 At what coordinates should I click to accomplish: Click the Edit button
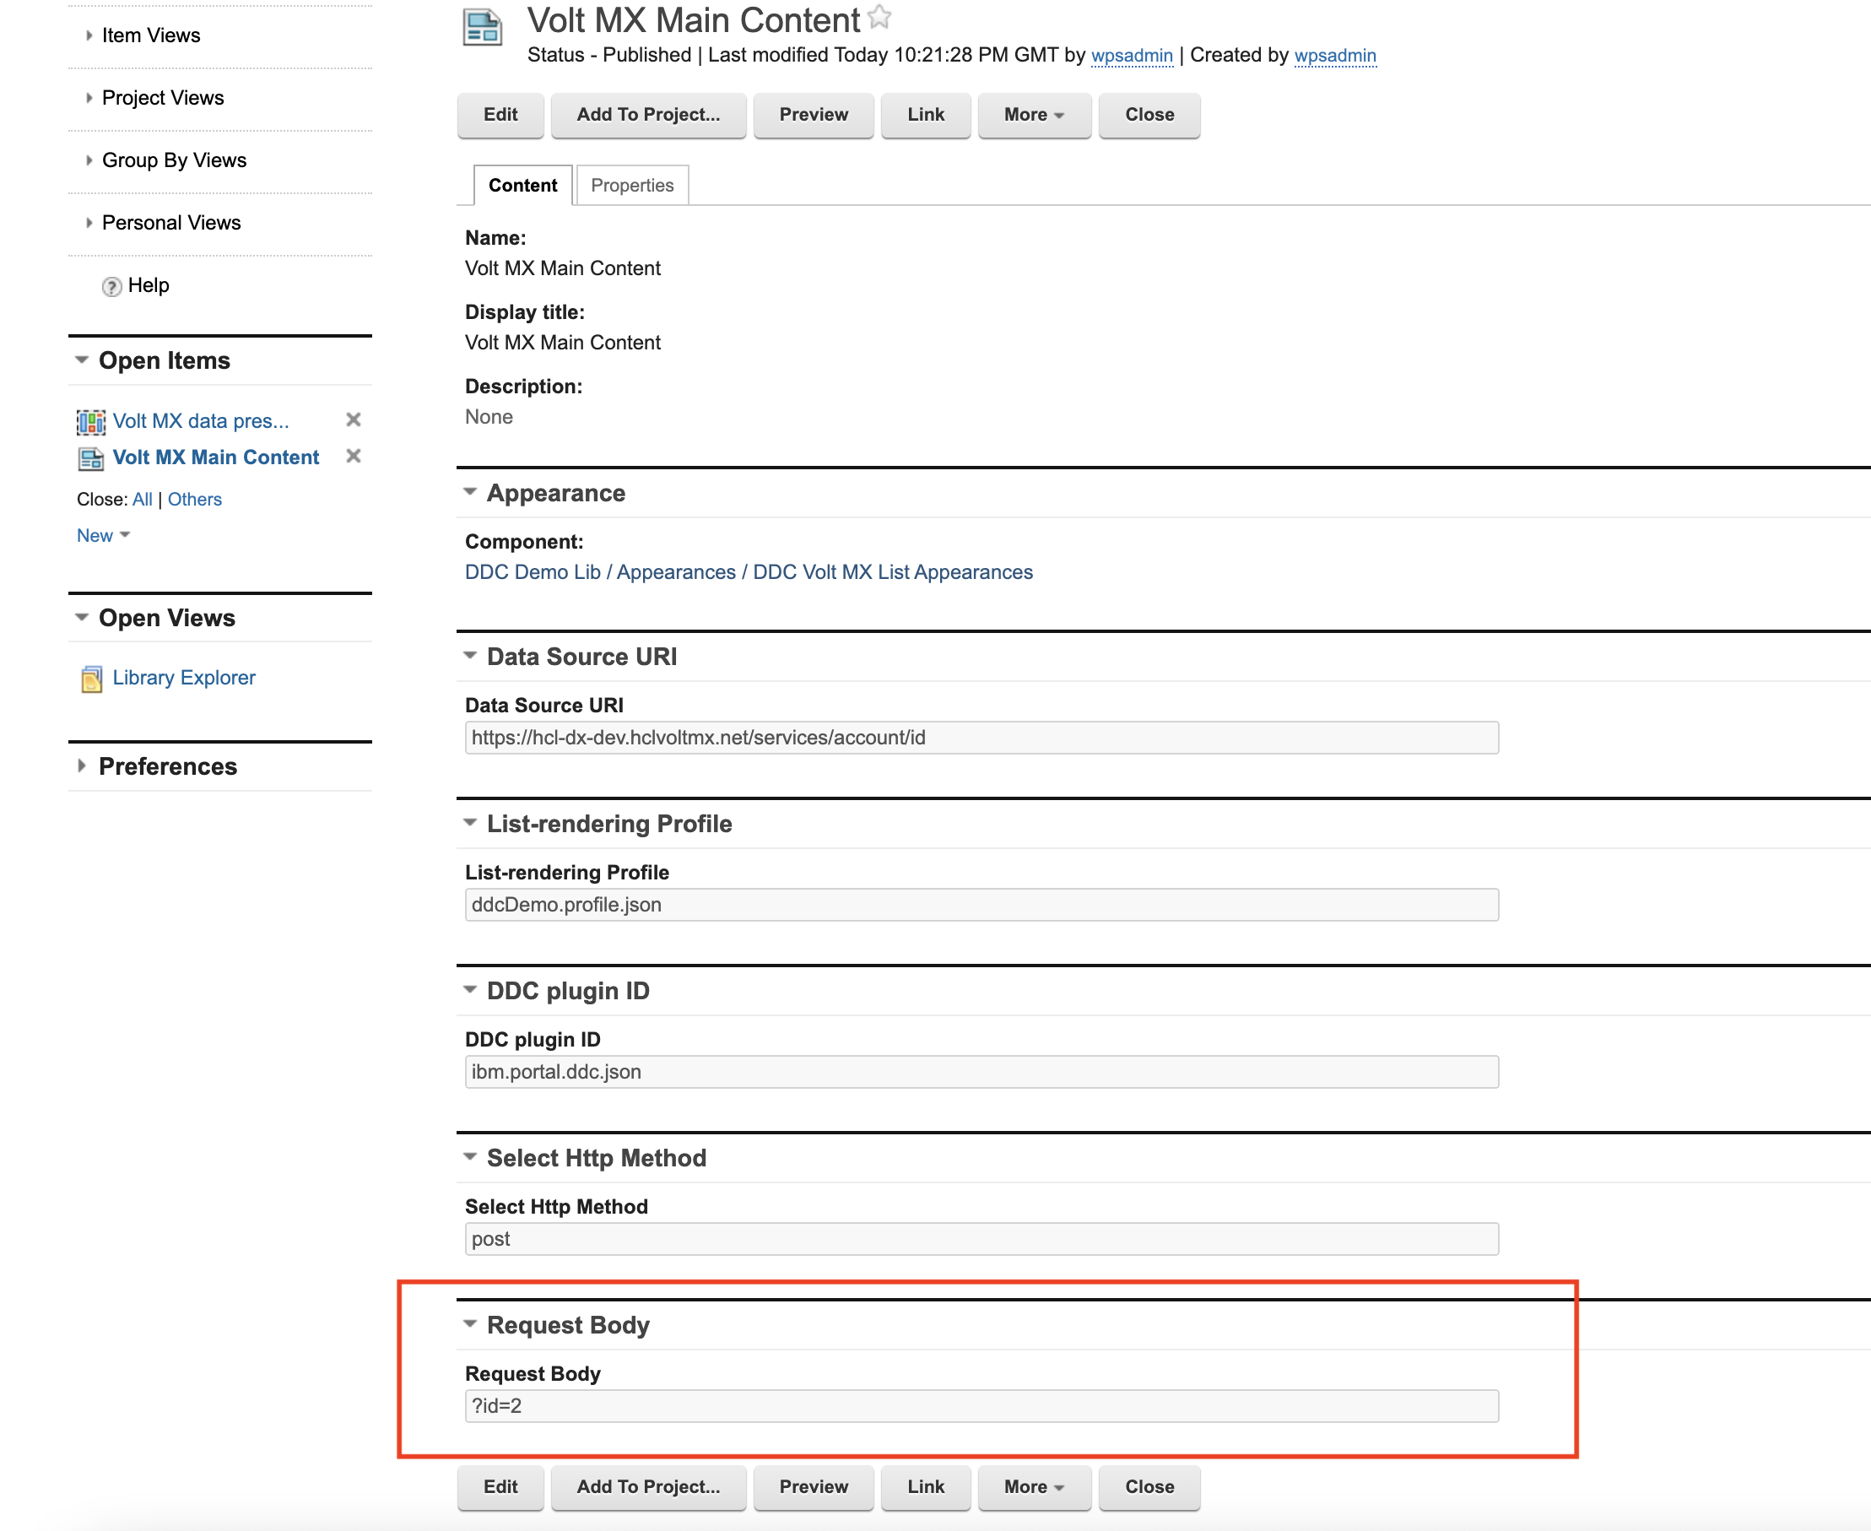(500, 115)
